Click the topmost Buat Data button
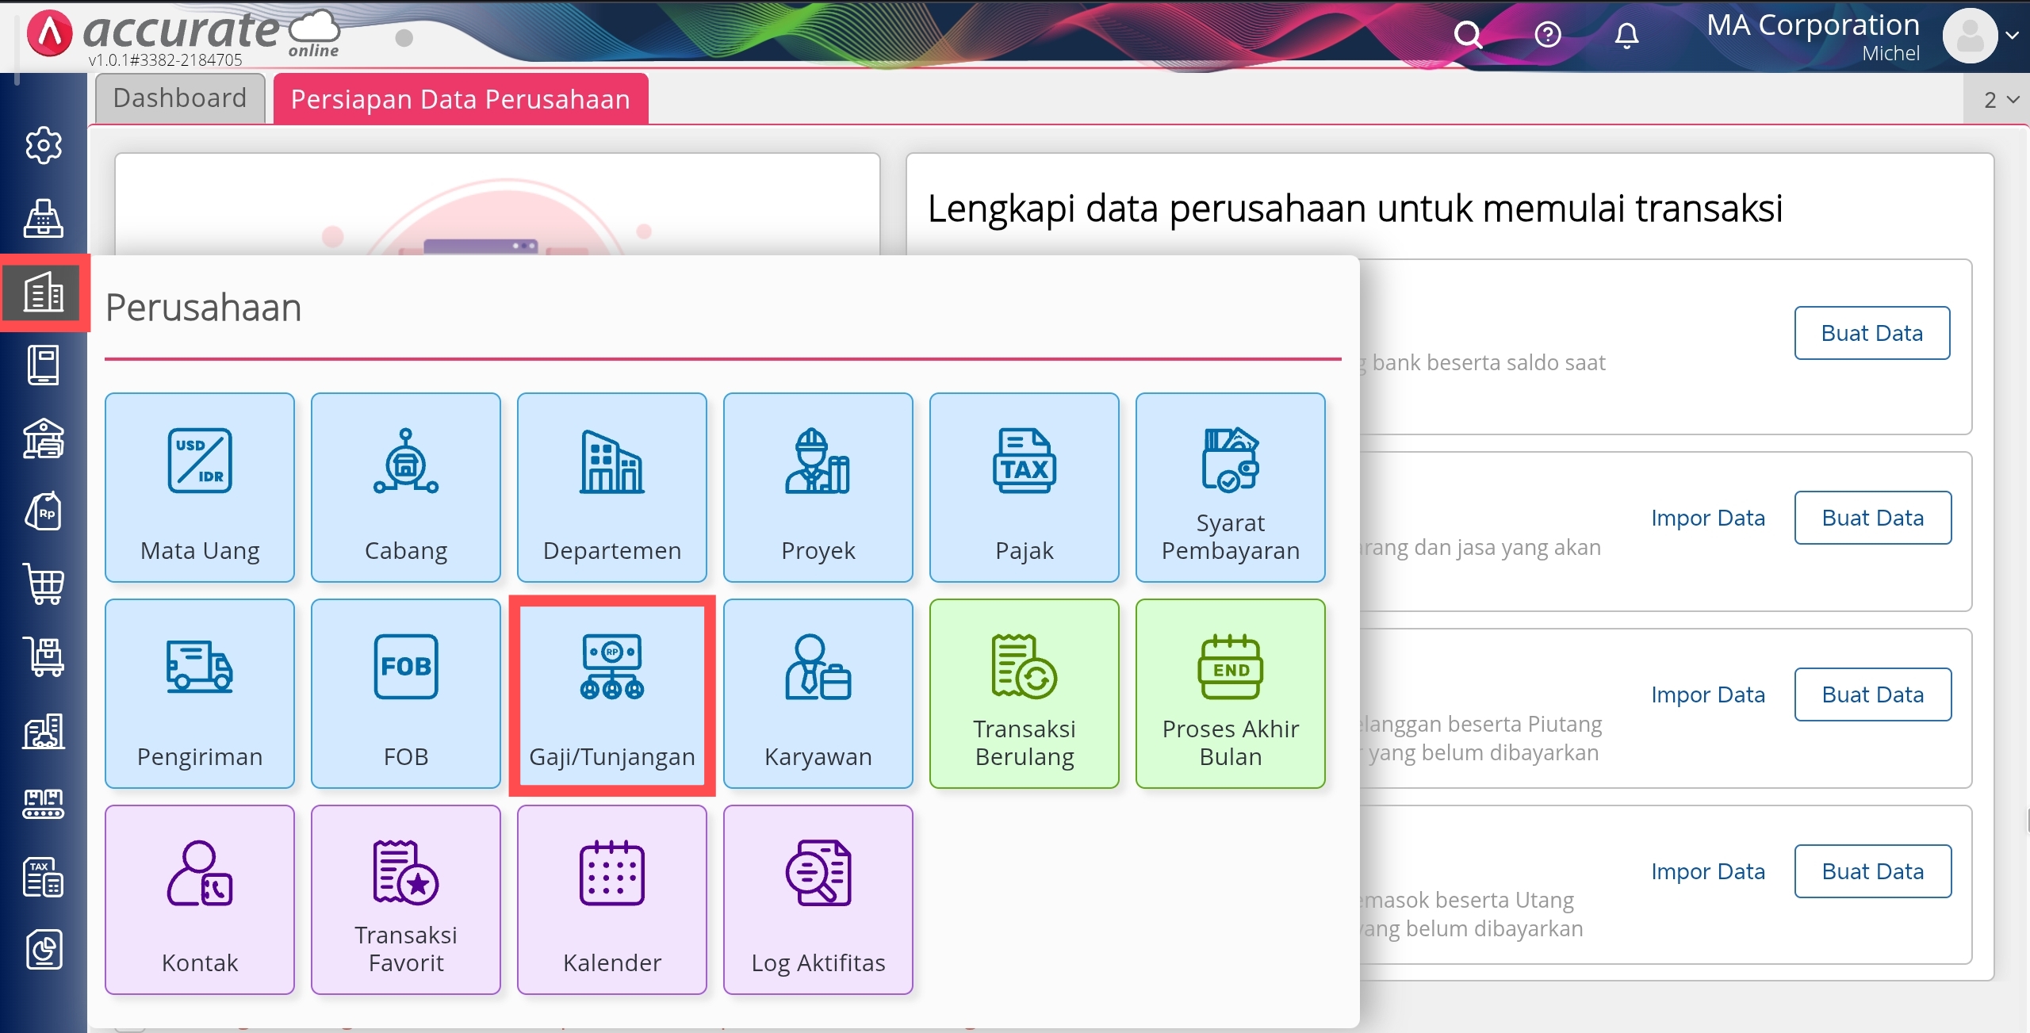The width and height of the screenshot is (2030, 1033). [x=1871, y=333]
